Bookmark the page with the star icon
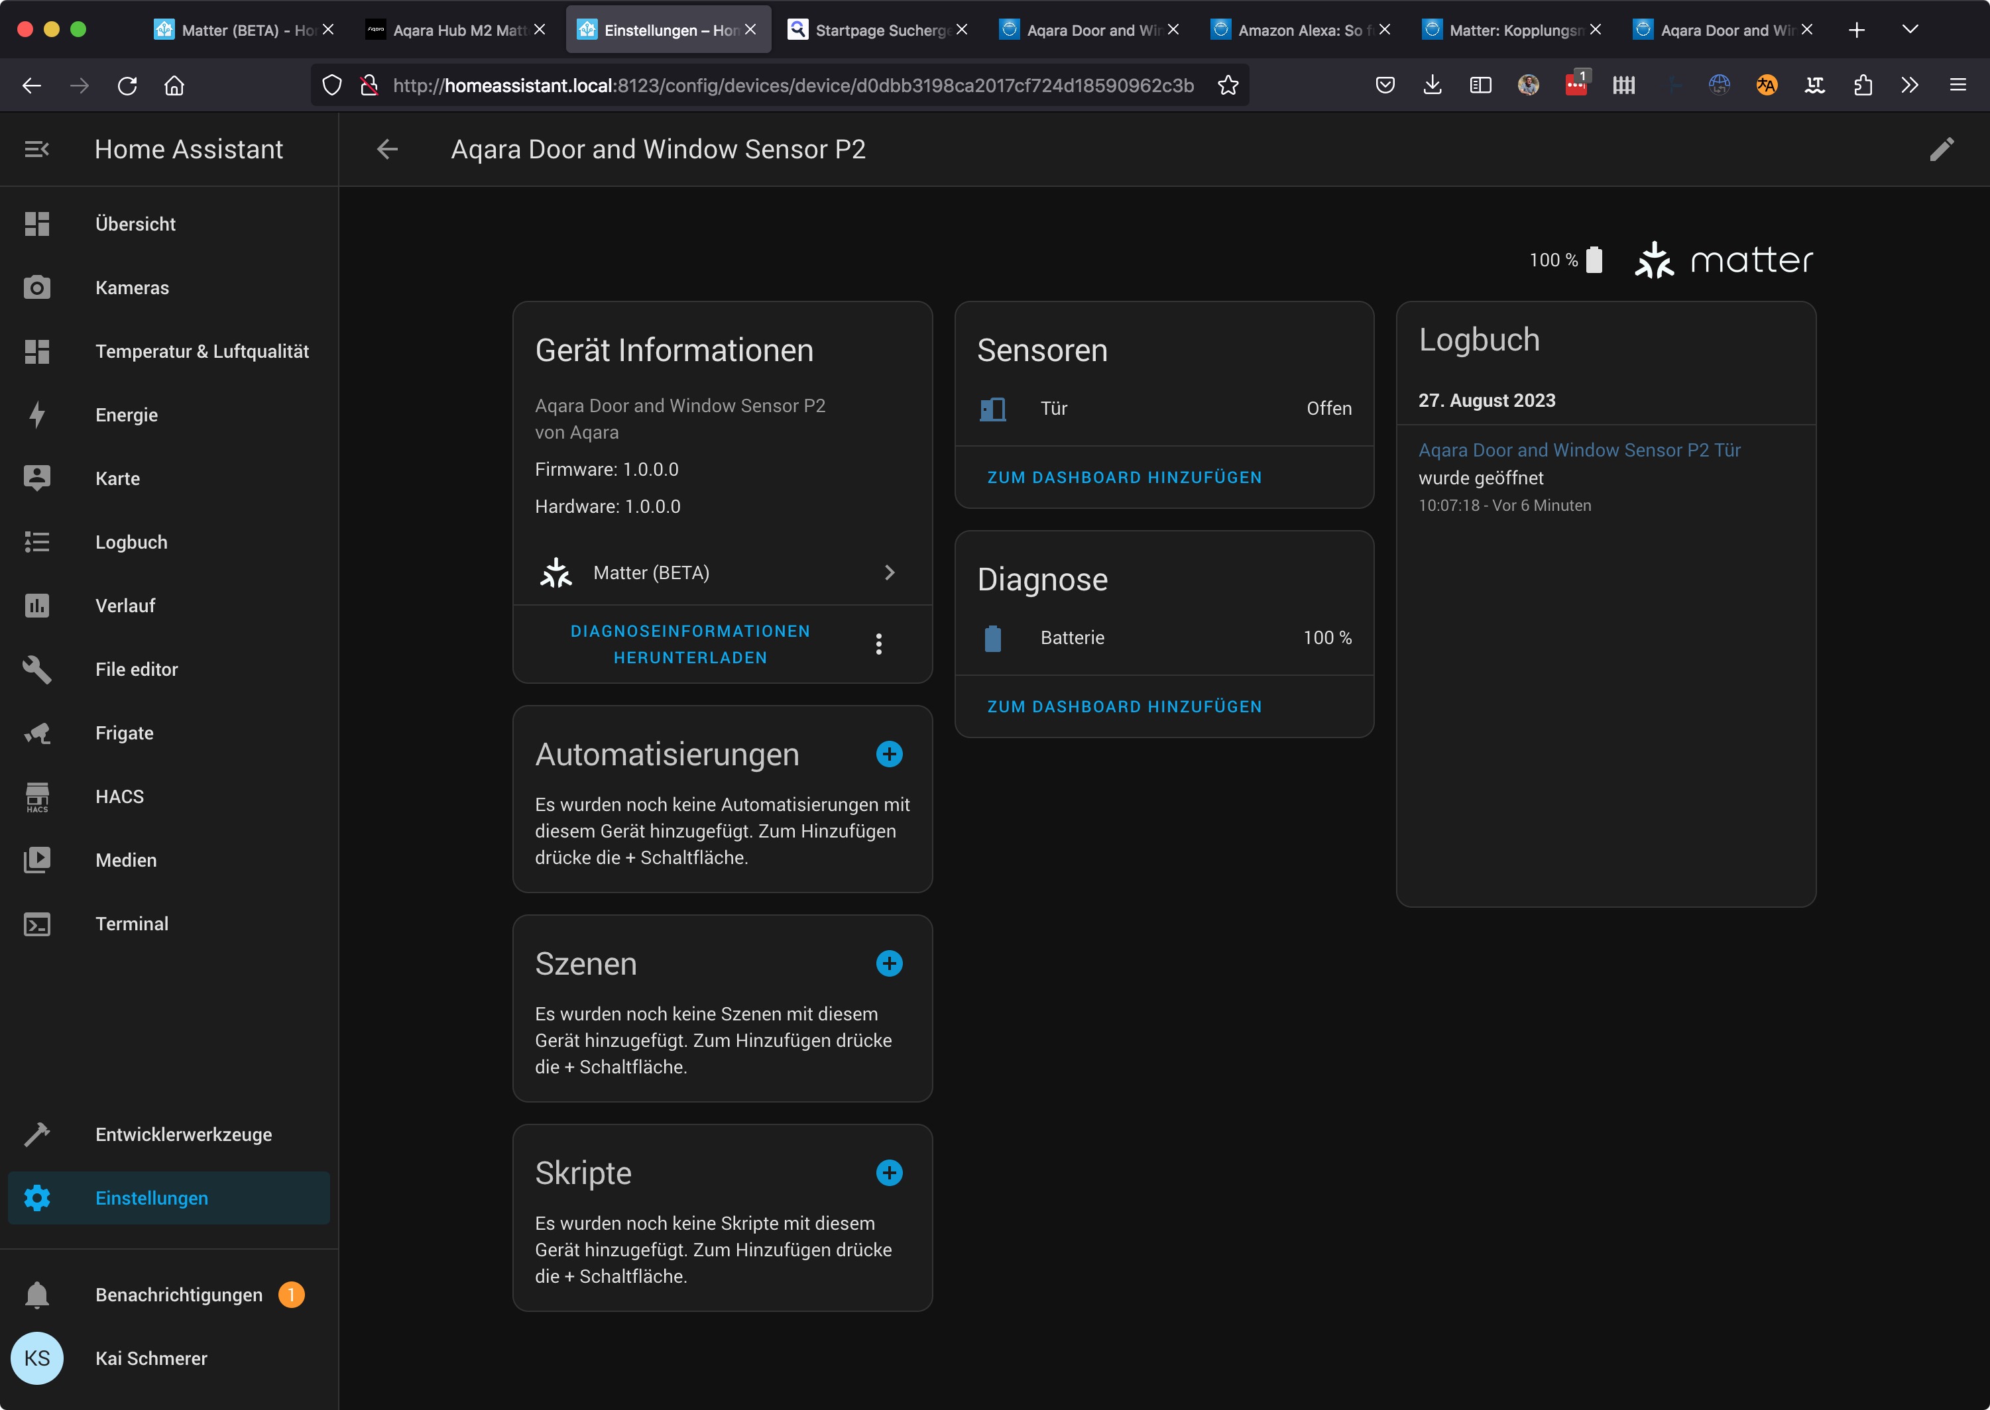Screen dimensions: 1990x1410 pos(1228,85)
